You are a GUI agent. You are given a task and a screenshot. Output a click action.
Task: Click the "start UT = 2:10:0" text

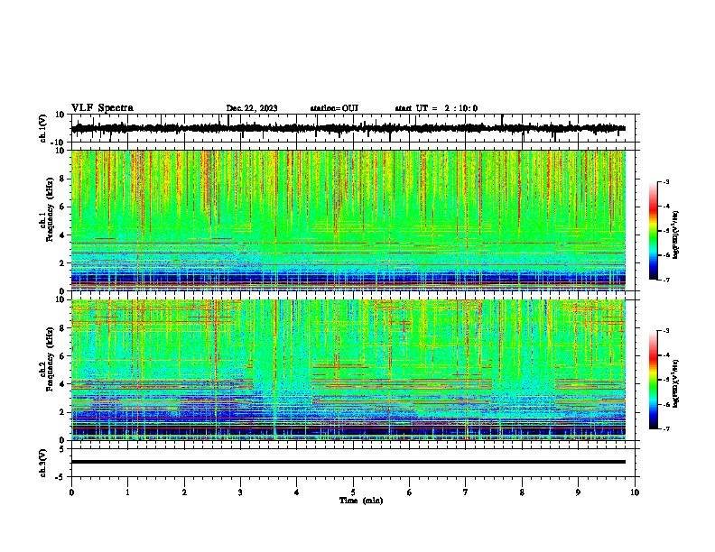(x=436, y=108)
